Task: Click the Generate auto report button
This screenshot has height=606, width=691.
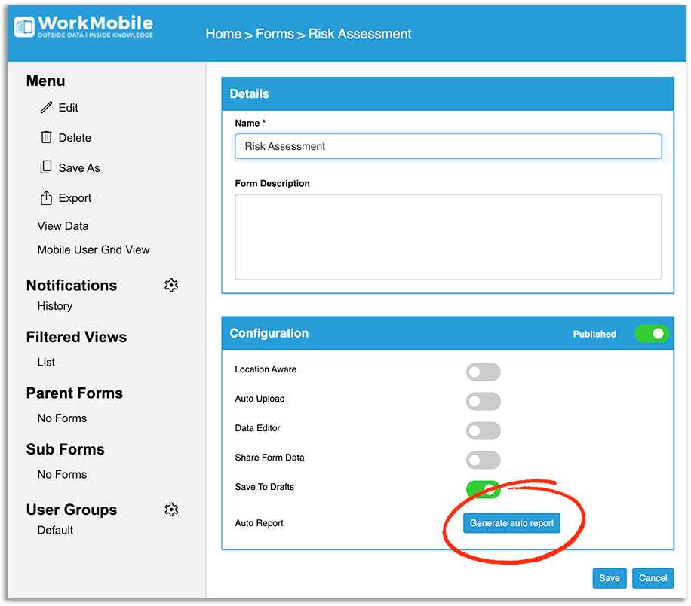Action: pyautogui.click(x=511, y=523)
